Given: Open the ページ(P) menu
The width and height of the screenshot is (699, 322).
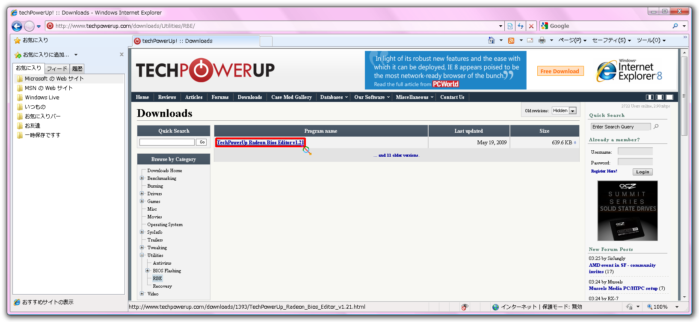Looking at the screenshot, I should point(572,40).
